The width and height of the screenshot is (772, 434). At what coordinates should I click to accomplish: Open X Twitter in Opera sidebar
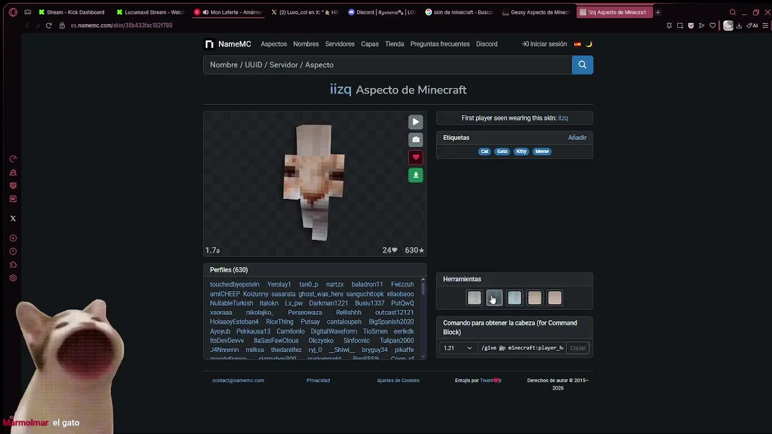coord(13,218)
